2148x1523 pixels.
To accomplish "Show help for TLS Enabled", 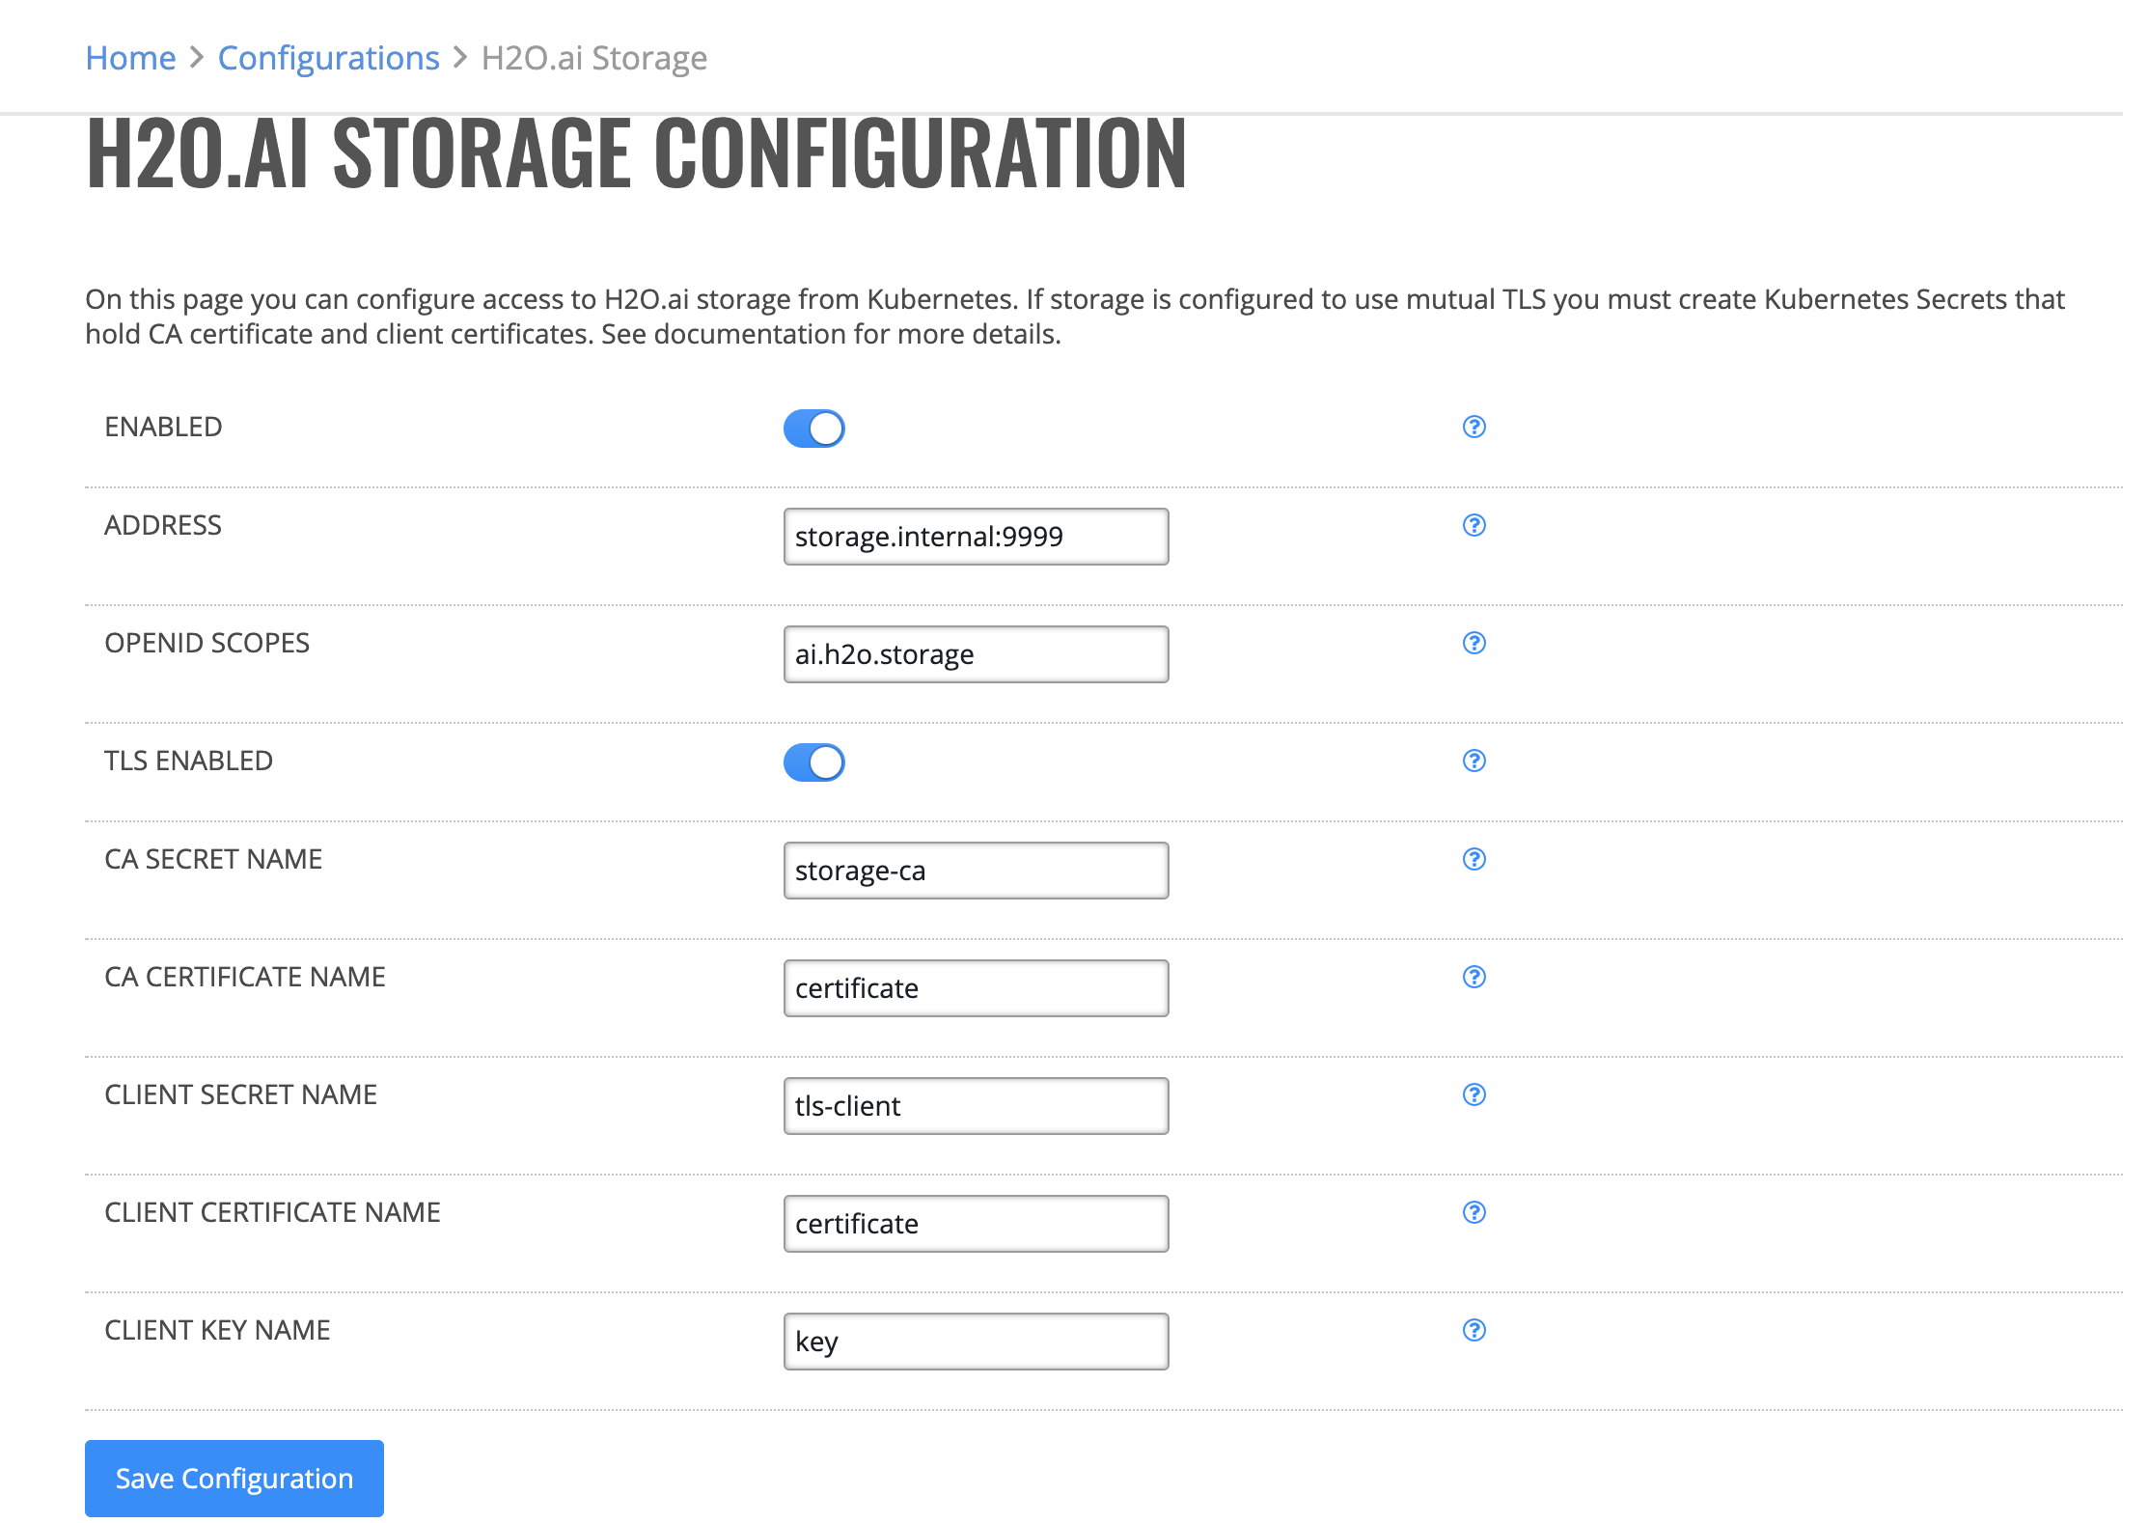I will [1473, 761].
